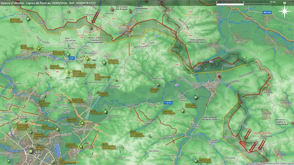294x165 pixels.
Task: Click the 140e Centre SOF unit marker
Action: pyautogui.click(x=44, y=96)
